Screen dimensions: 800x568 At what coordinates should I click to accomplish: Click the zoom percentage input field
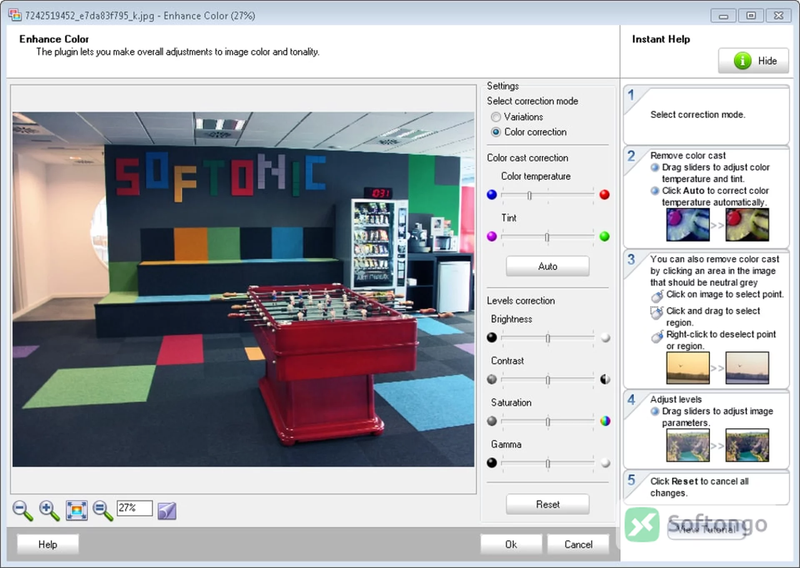pos(135,508)
